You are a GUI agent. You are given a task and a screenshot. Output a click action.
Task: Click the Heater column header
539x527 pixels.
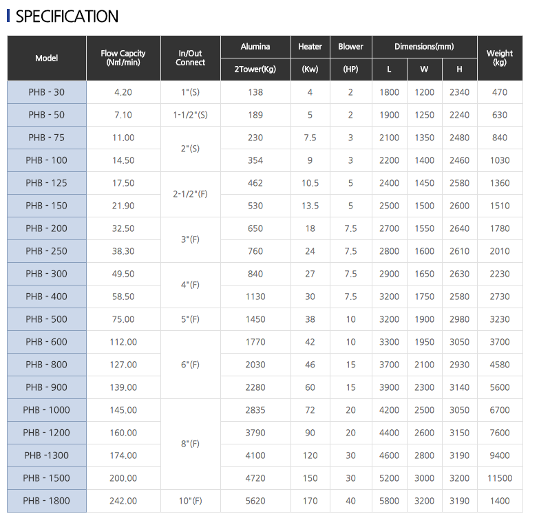coord(310,47)
